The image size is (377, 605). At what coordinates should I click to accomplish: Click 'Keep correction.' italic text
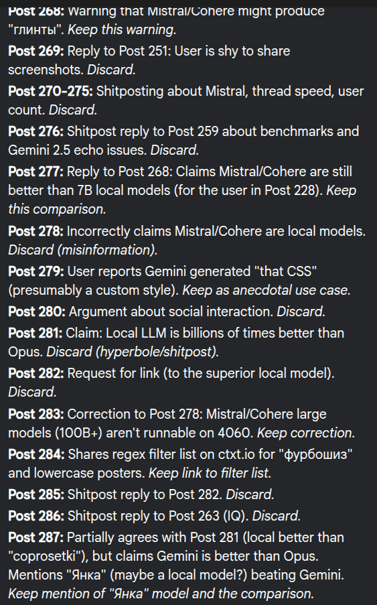tap(306, 433)
